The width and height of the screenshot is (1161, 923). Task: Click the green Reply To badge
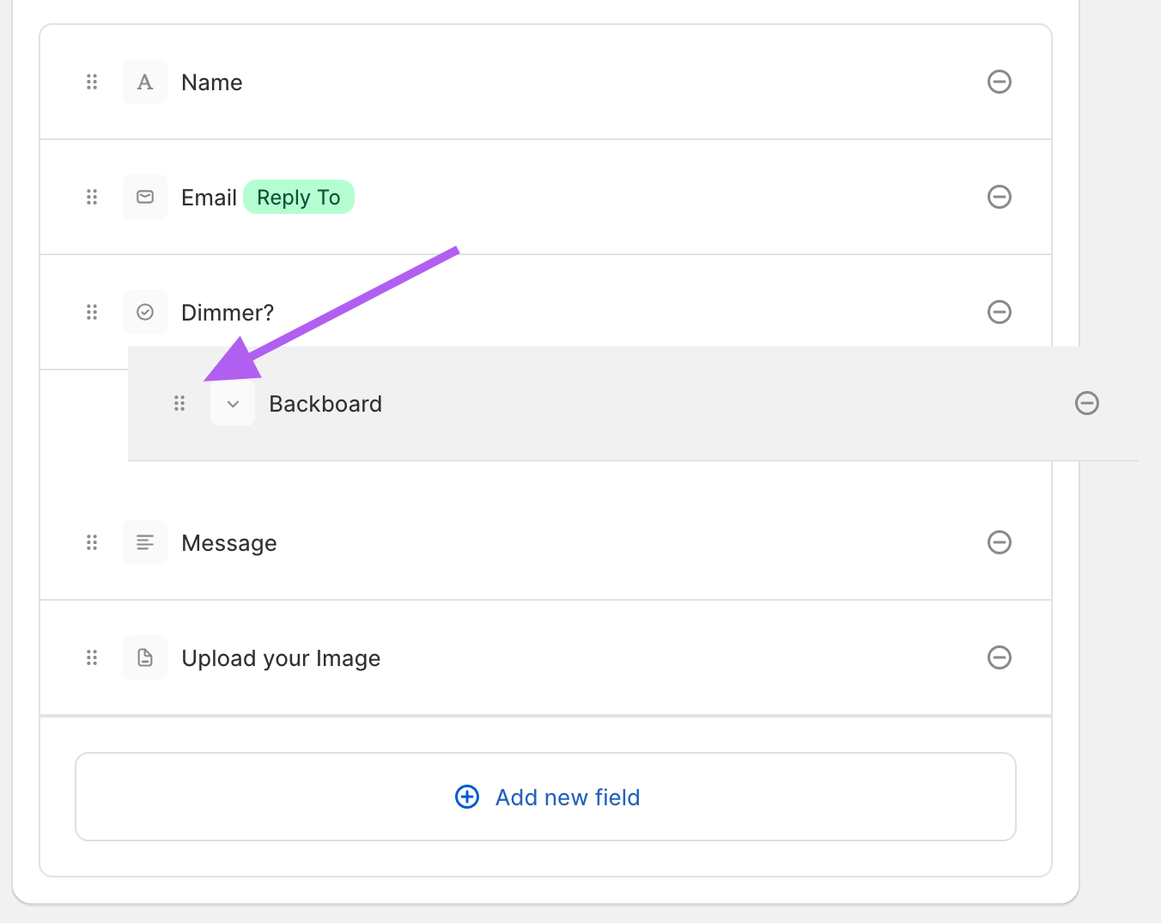[x=299, y=198]
